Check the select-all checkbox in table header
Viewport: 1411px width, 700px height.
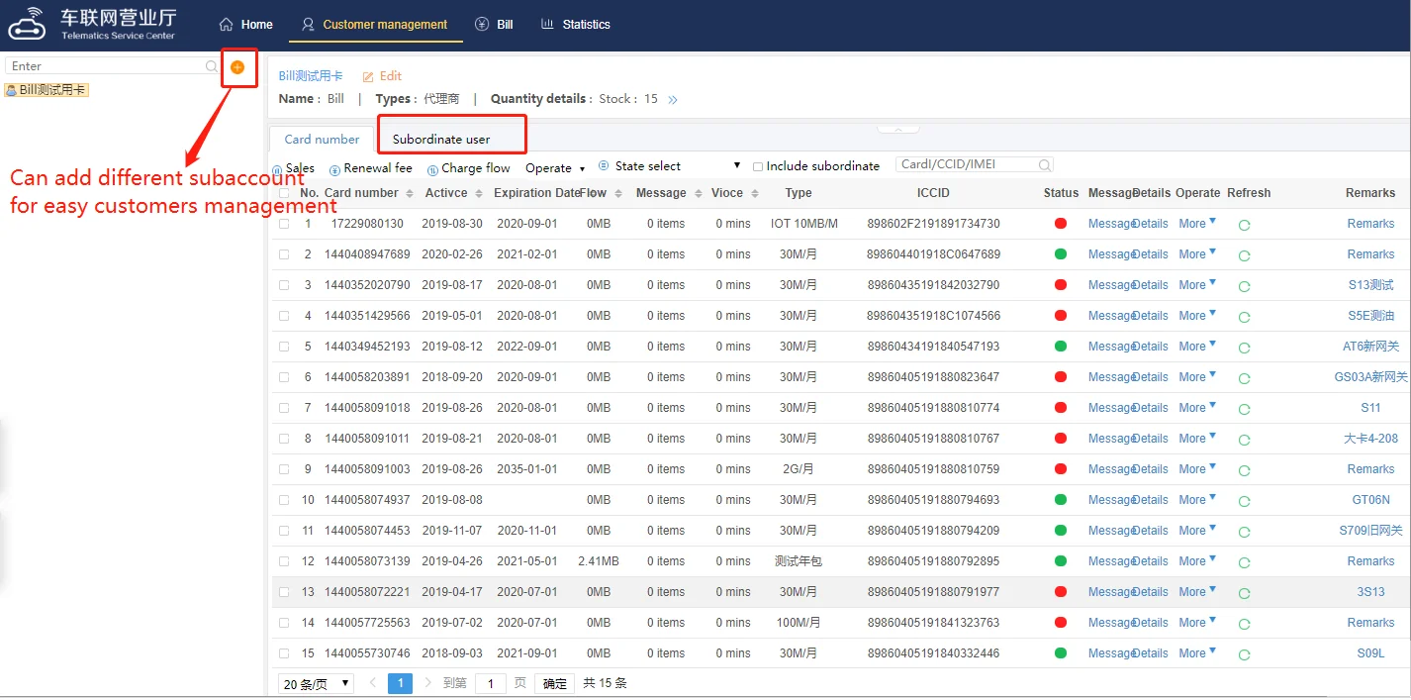pos(285,193)
